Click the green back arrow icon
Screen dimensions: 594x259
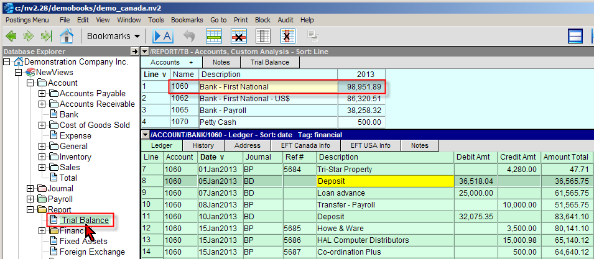(12, 36)
